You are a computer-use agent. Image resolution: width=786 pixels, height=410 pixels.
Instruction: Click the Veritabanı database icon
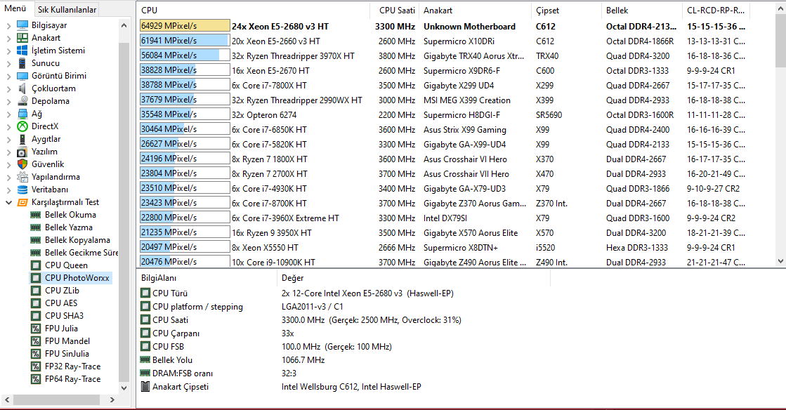click(22, 190)
